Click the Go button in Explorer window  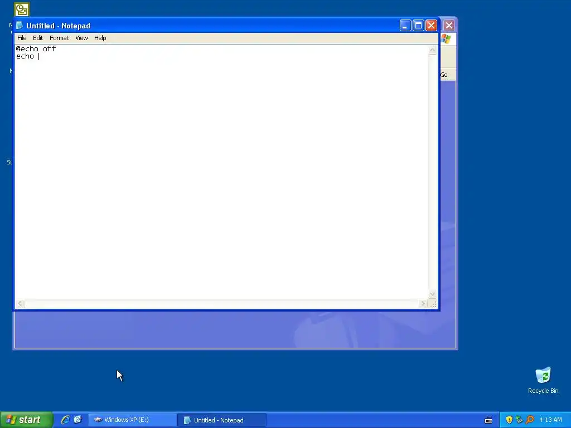click(x=444, y=75)
